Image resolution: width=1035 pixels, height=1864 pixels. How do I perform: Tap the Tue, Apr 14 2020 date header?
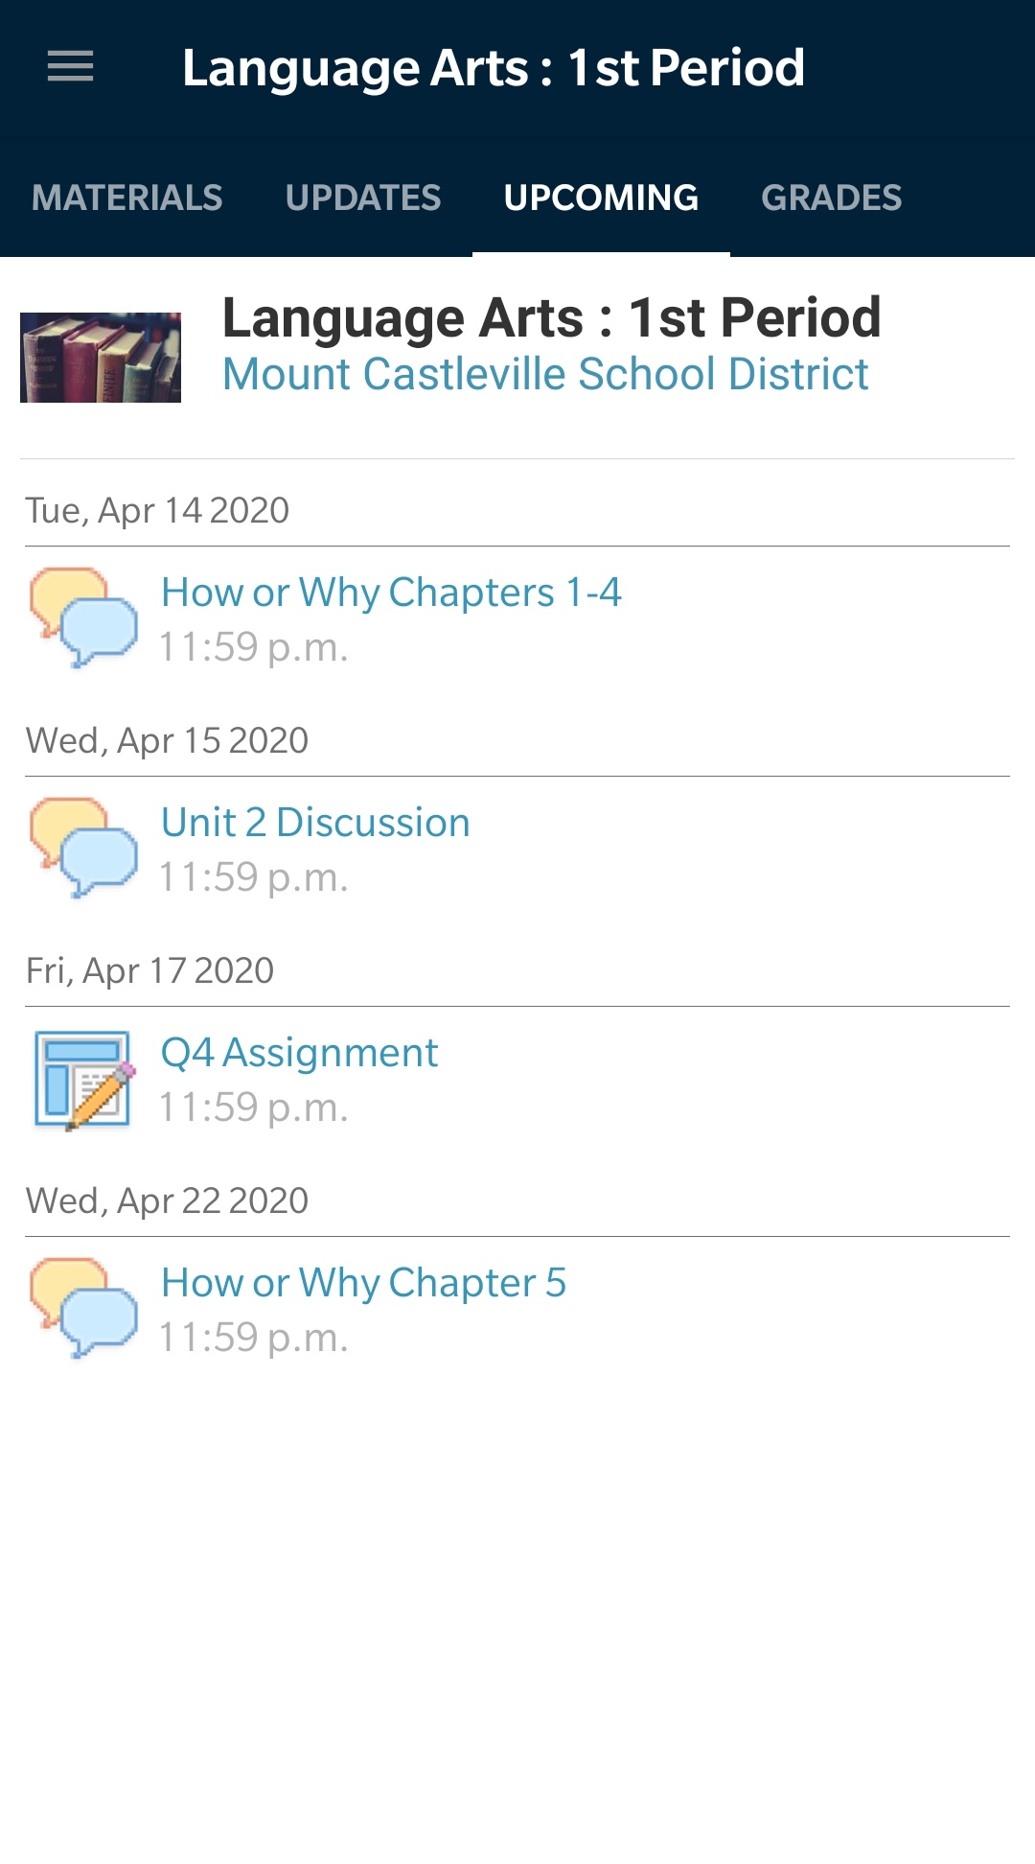(157, 510)
